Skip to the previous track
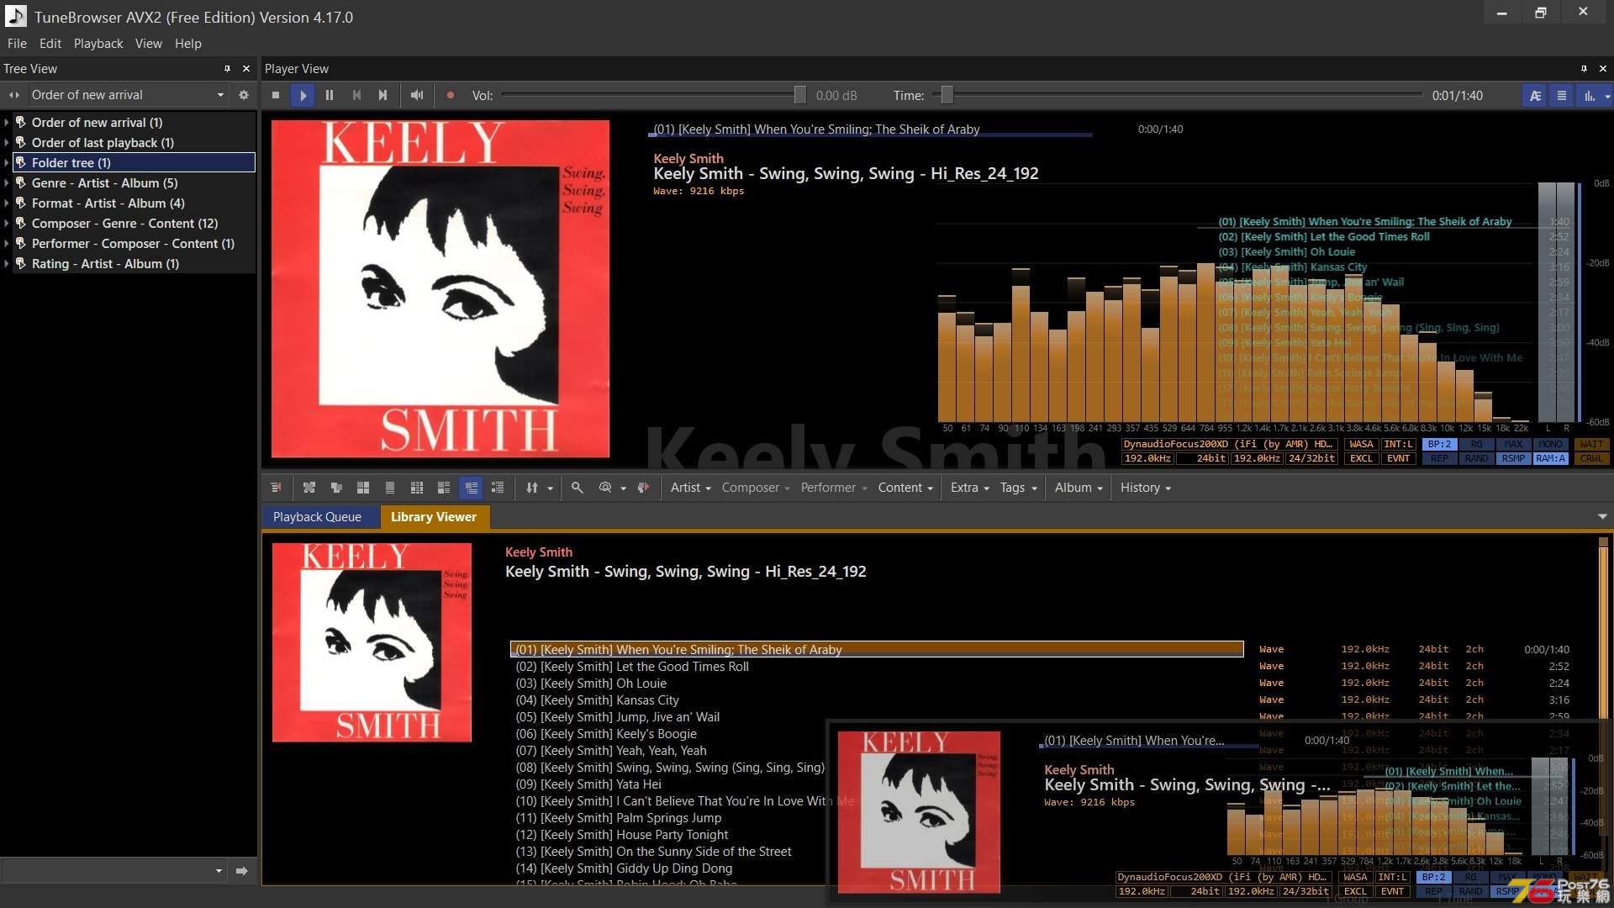Image resolution: width=1614 pixels, height=908 pixels. (356, 95)
